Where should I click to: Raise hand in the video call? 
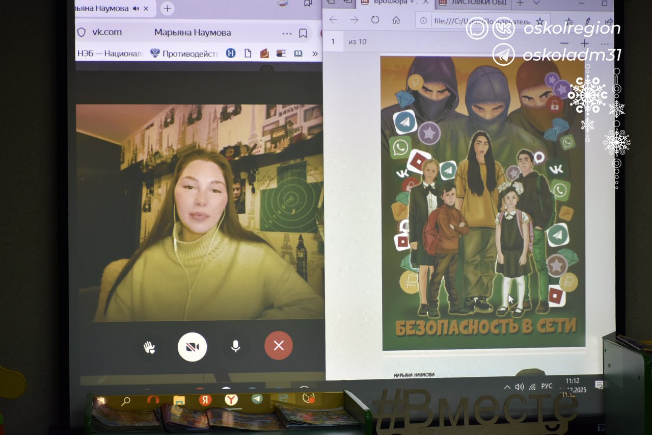click(149, 347)
